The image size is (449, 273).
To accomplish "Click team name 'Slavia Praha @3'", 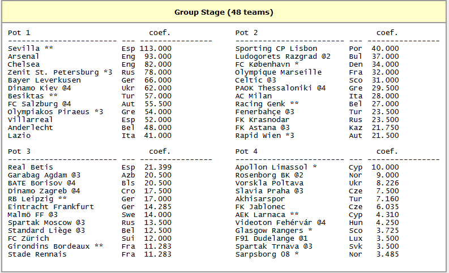I will tap(269, 191).
